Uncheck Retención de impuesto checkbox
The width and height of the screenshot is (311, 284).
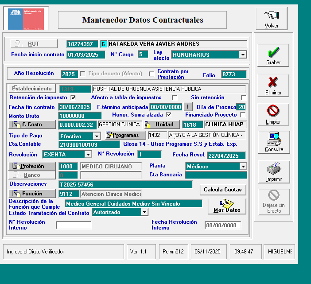(73, 97)
